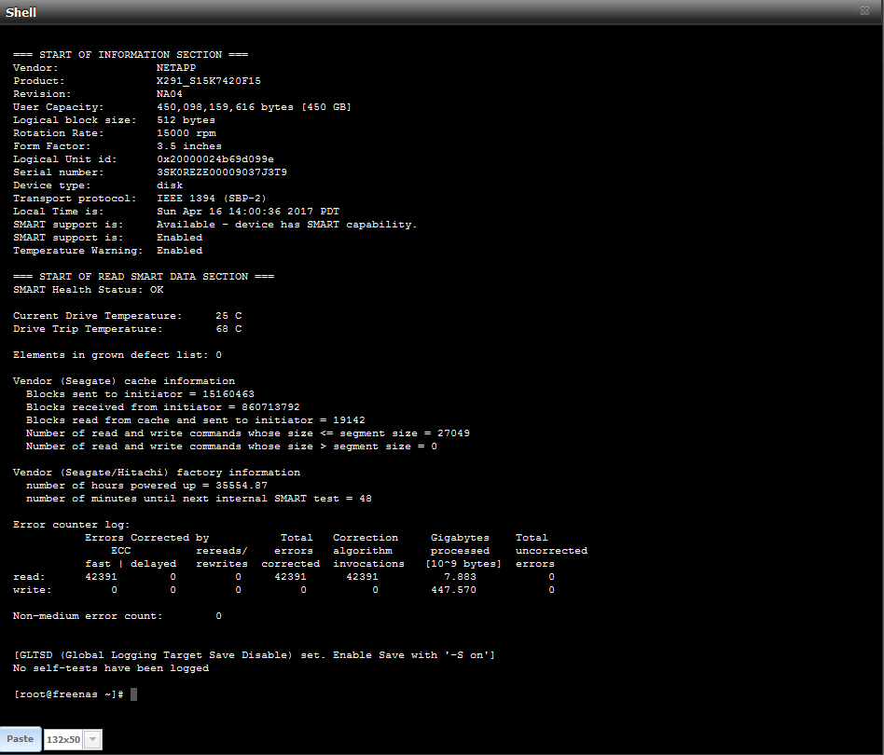Viewport: 884px width, 755px height.
Task: Close the Shell window
Action: (864, 10)
